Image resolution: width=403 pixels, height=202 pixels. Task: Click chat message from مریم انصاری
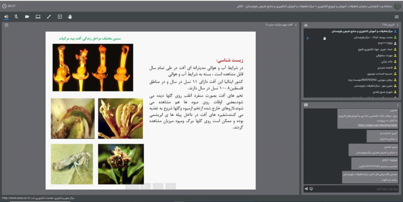pos(373,150)
